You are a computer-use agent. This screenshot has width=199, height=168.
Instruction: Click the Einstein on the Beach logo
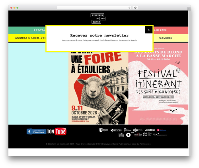tap(98, 19)
